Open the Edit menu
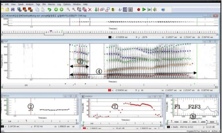The width and height of the screenshot is (222, 133). tap(7, 4)
